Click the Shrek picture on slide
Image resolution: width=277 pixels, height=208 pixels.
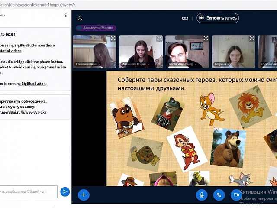coord(199,179)
